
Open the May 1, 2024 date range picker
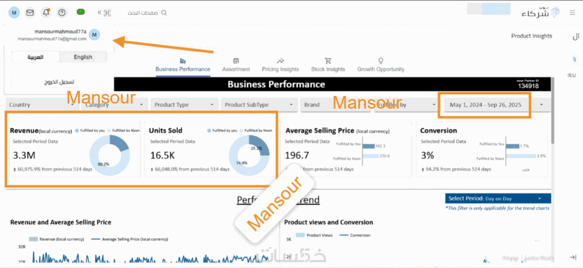pyautogui.click(x=485, y=105)
